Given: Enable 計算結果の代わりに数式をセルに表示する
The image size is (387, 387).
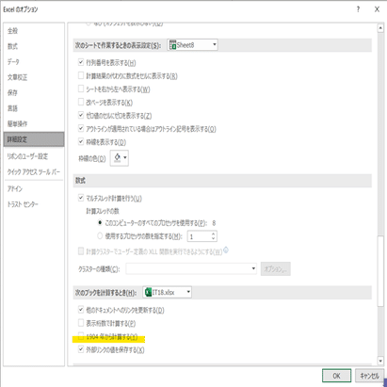Looking at the screenshot, I should (81, 75).
